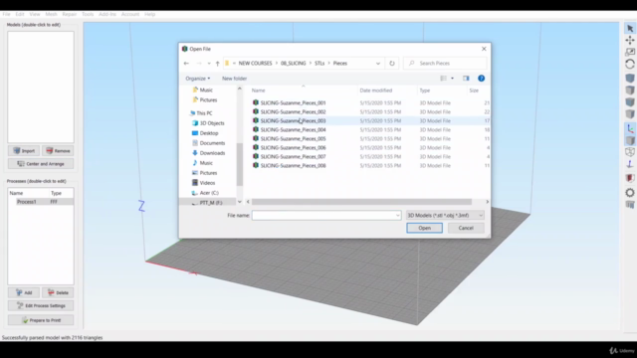
Task: Select SLICING-Suzanne_Pieces_005 file
Action: tap(293, 139)
